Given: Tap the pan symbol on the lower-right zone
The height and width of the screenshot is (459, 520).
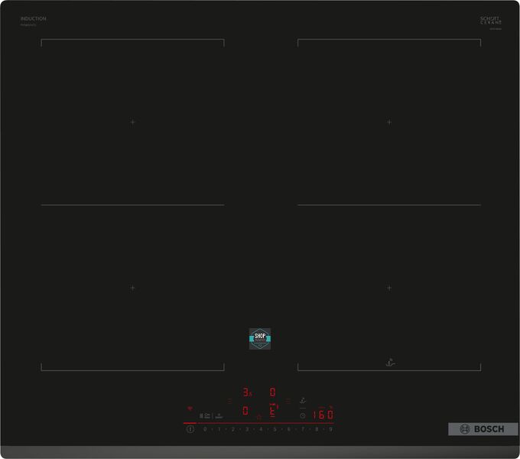Looking at the screenshot, I should pos(390,363).
